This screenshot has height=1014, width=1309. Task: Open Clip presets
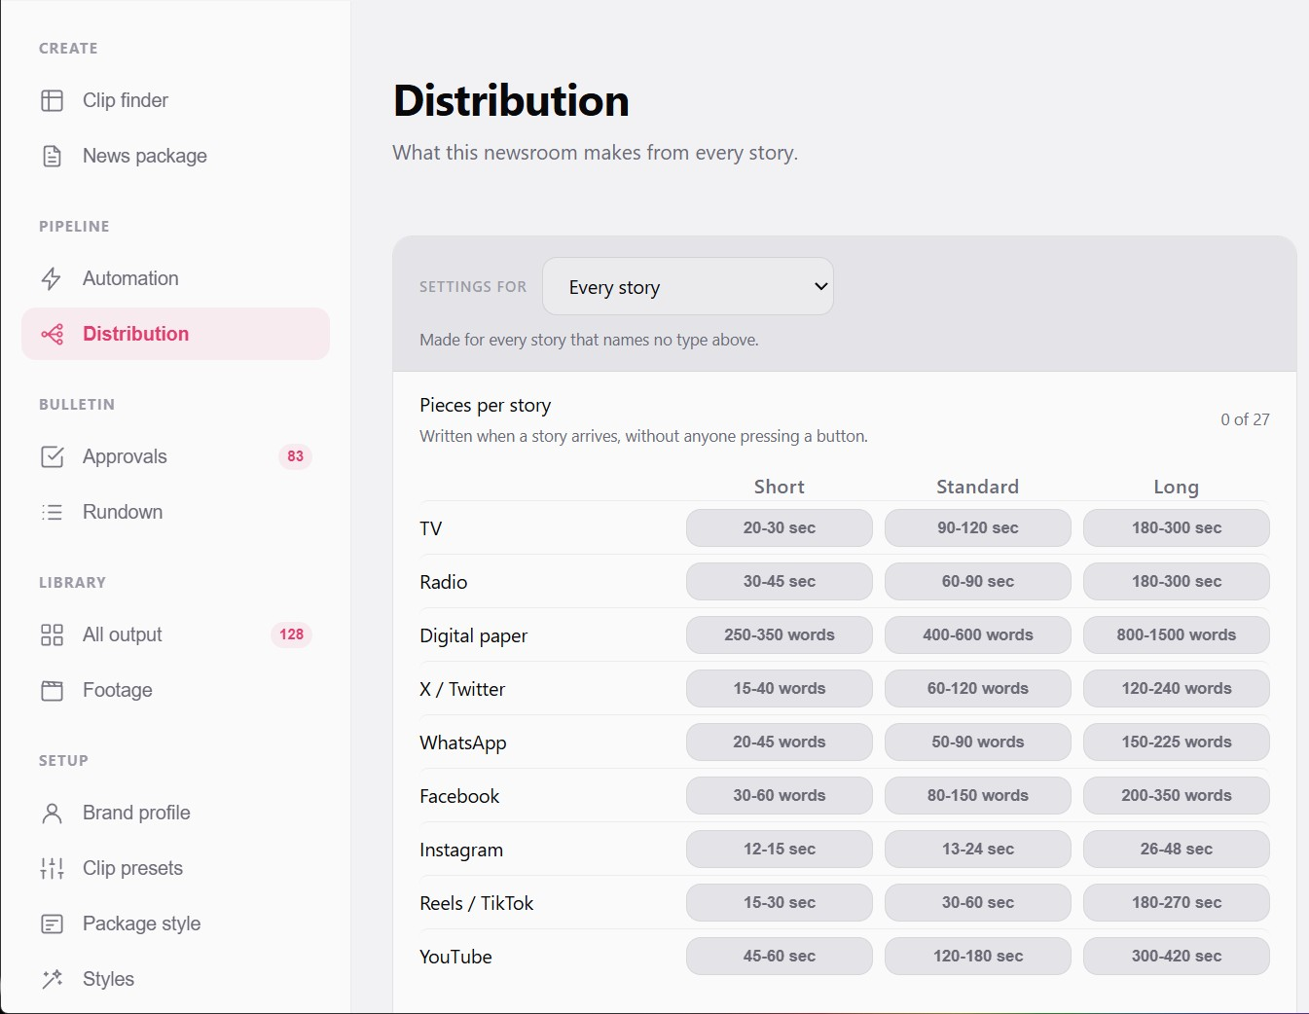[x=175, y=868]
